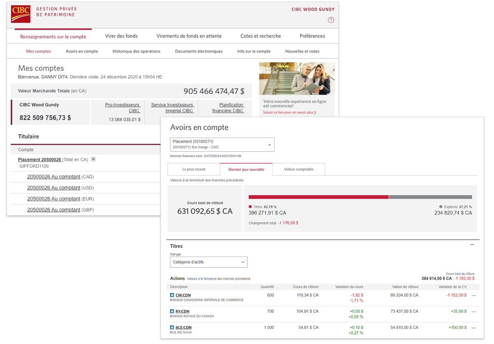Click the gray Espèces portion of allocation bar
Viewport: 494px width, 344px height.
click(430, 197)
